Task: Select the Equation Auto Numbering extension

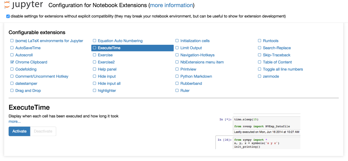Action: (x=120, y=41)
